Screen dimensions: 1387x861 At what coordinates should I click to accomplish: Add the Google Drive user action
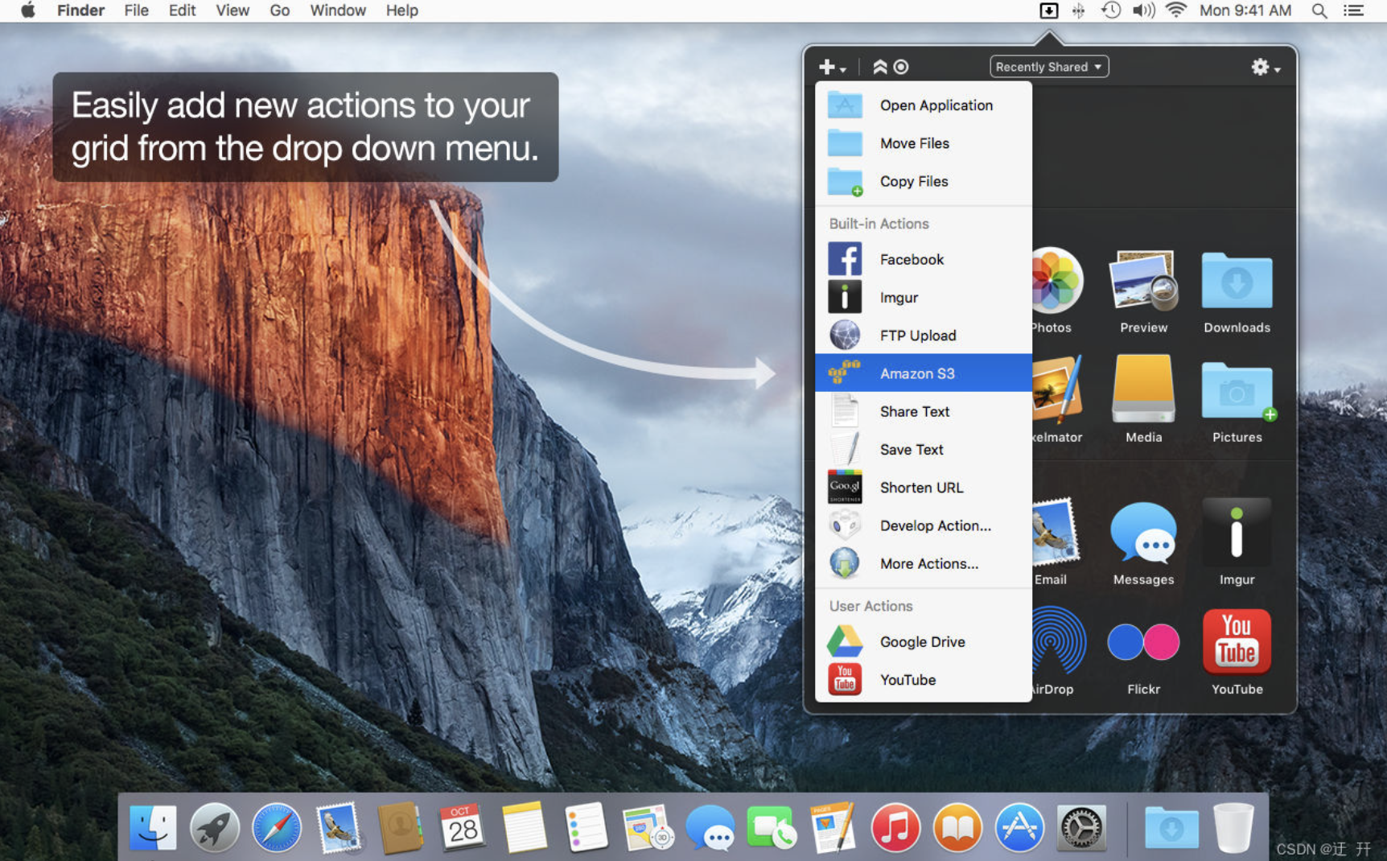pos(922,641)
